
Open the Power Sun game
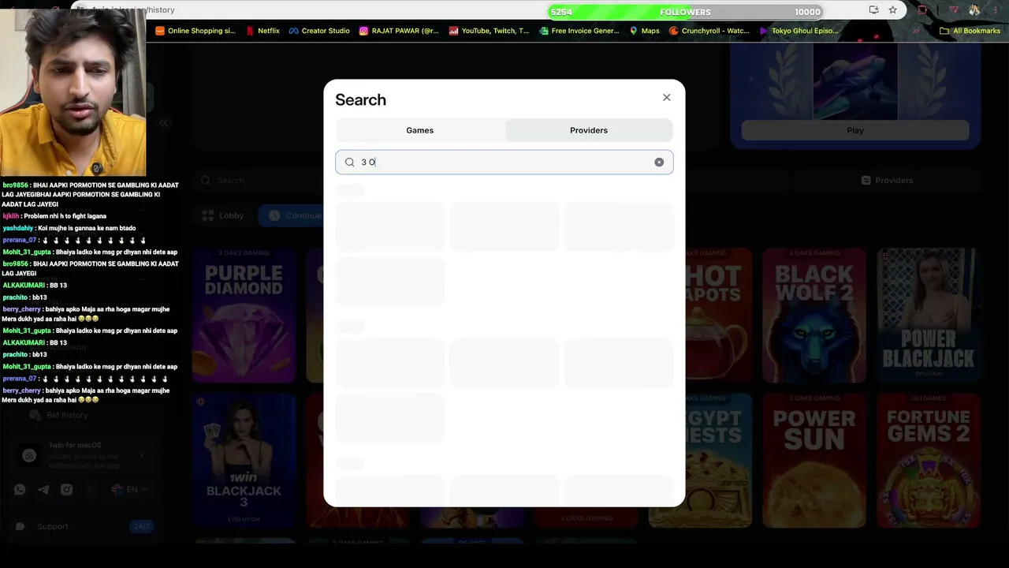(x=814, y=460)
